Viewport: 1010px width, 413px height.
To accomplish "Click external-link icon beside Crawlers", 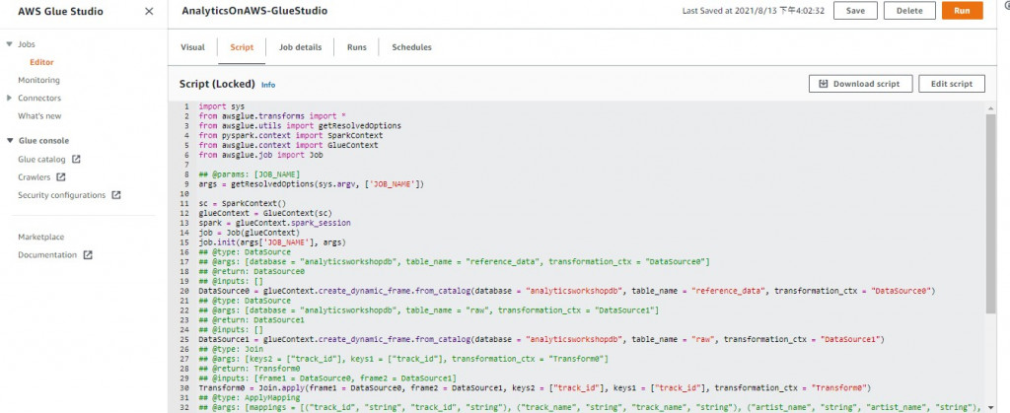I will tap(61, 176).
